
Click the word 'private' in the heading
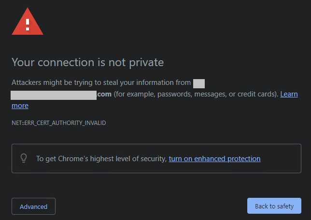[x=146, y=63]
